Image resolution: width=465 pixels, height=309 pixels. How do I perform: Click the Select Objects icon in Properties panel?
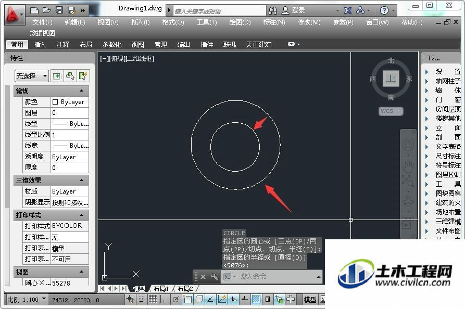click(70, 76)
